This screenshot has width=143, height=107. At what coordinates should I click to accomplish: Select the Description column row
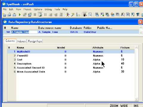[71, 64]
